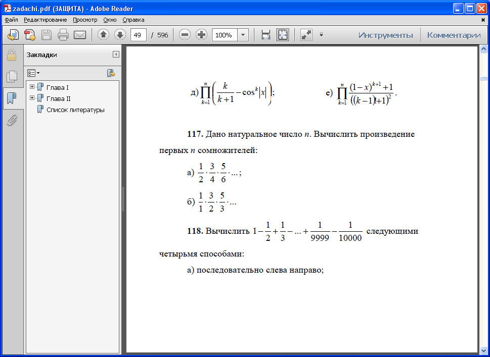This screenshot has width=490, height=357.
Task: Open the Редактирование menu
Action: point(46,20)
